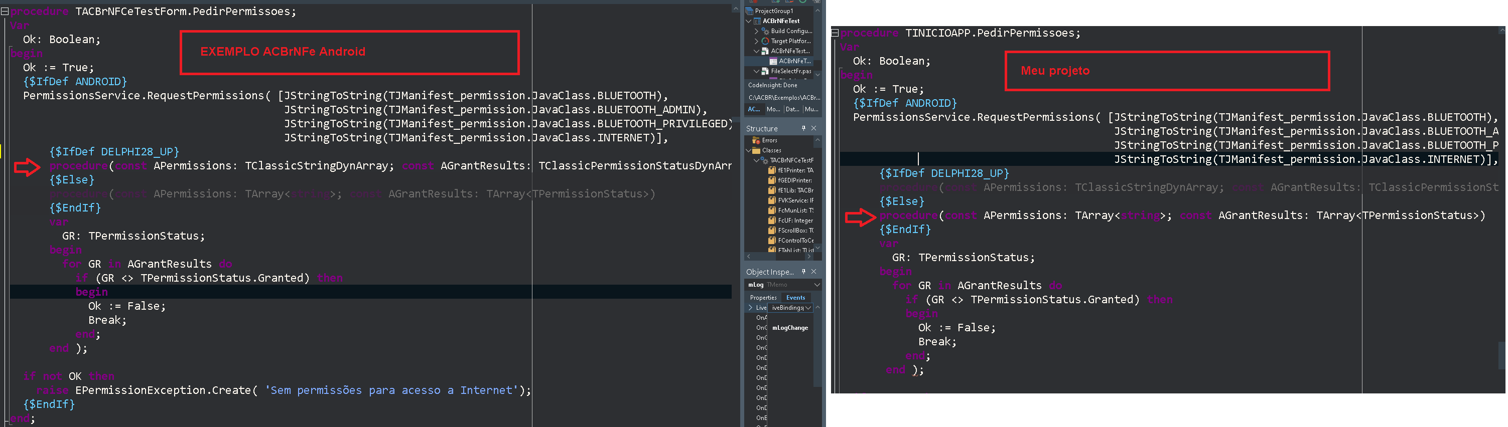Expand the Target Platforms node
The width and height of the screenshot is (1508, 427).
[x=756, y=41]
